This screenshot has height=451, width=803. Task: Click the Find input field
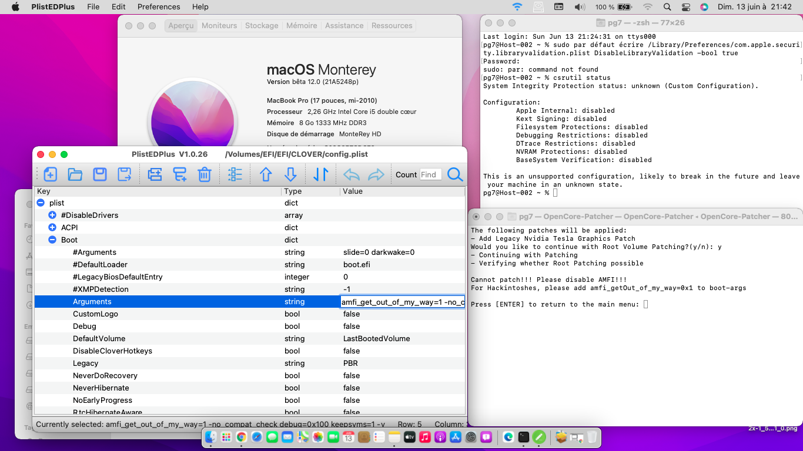[430, 174]
